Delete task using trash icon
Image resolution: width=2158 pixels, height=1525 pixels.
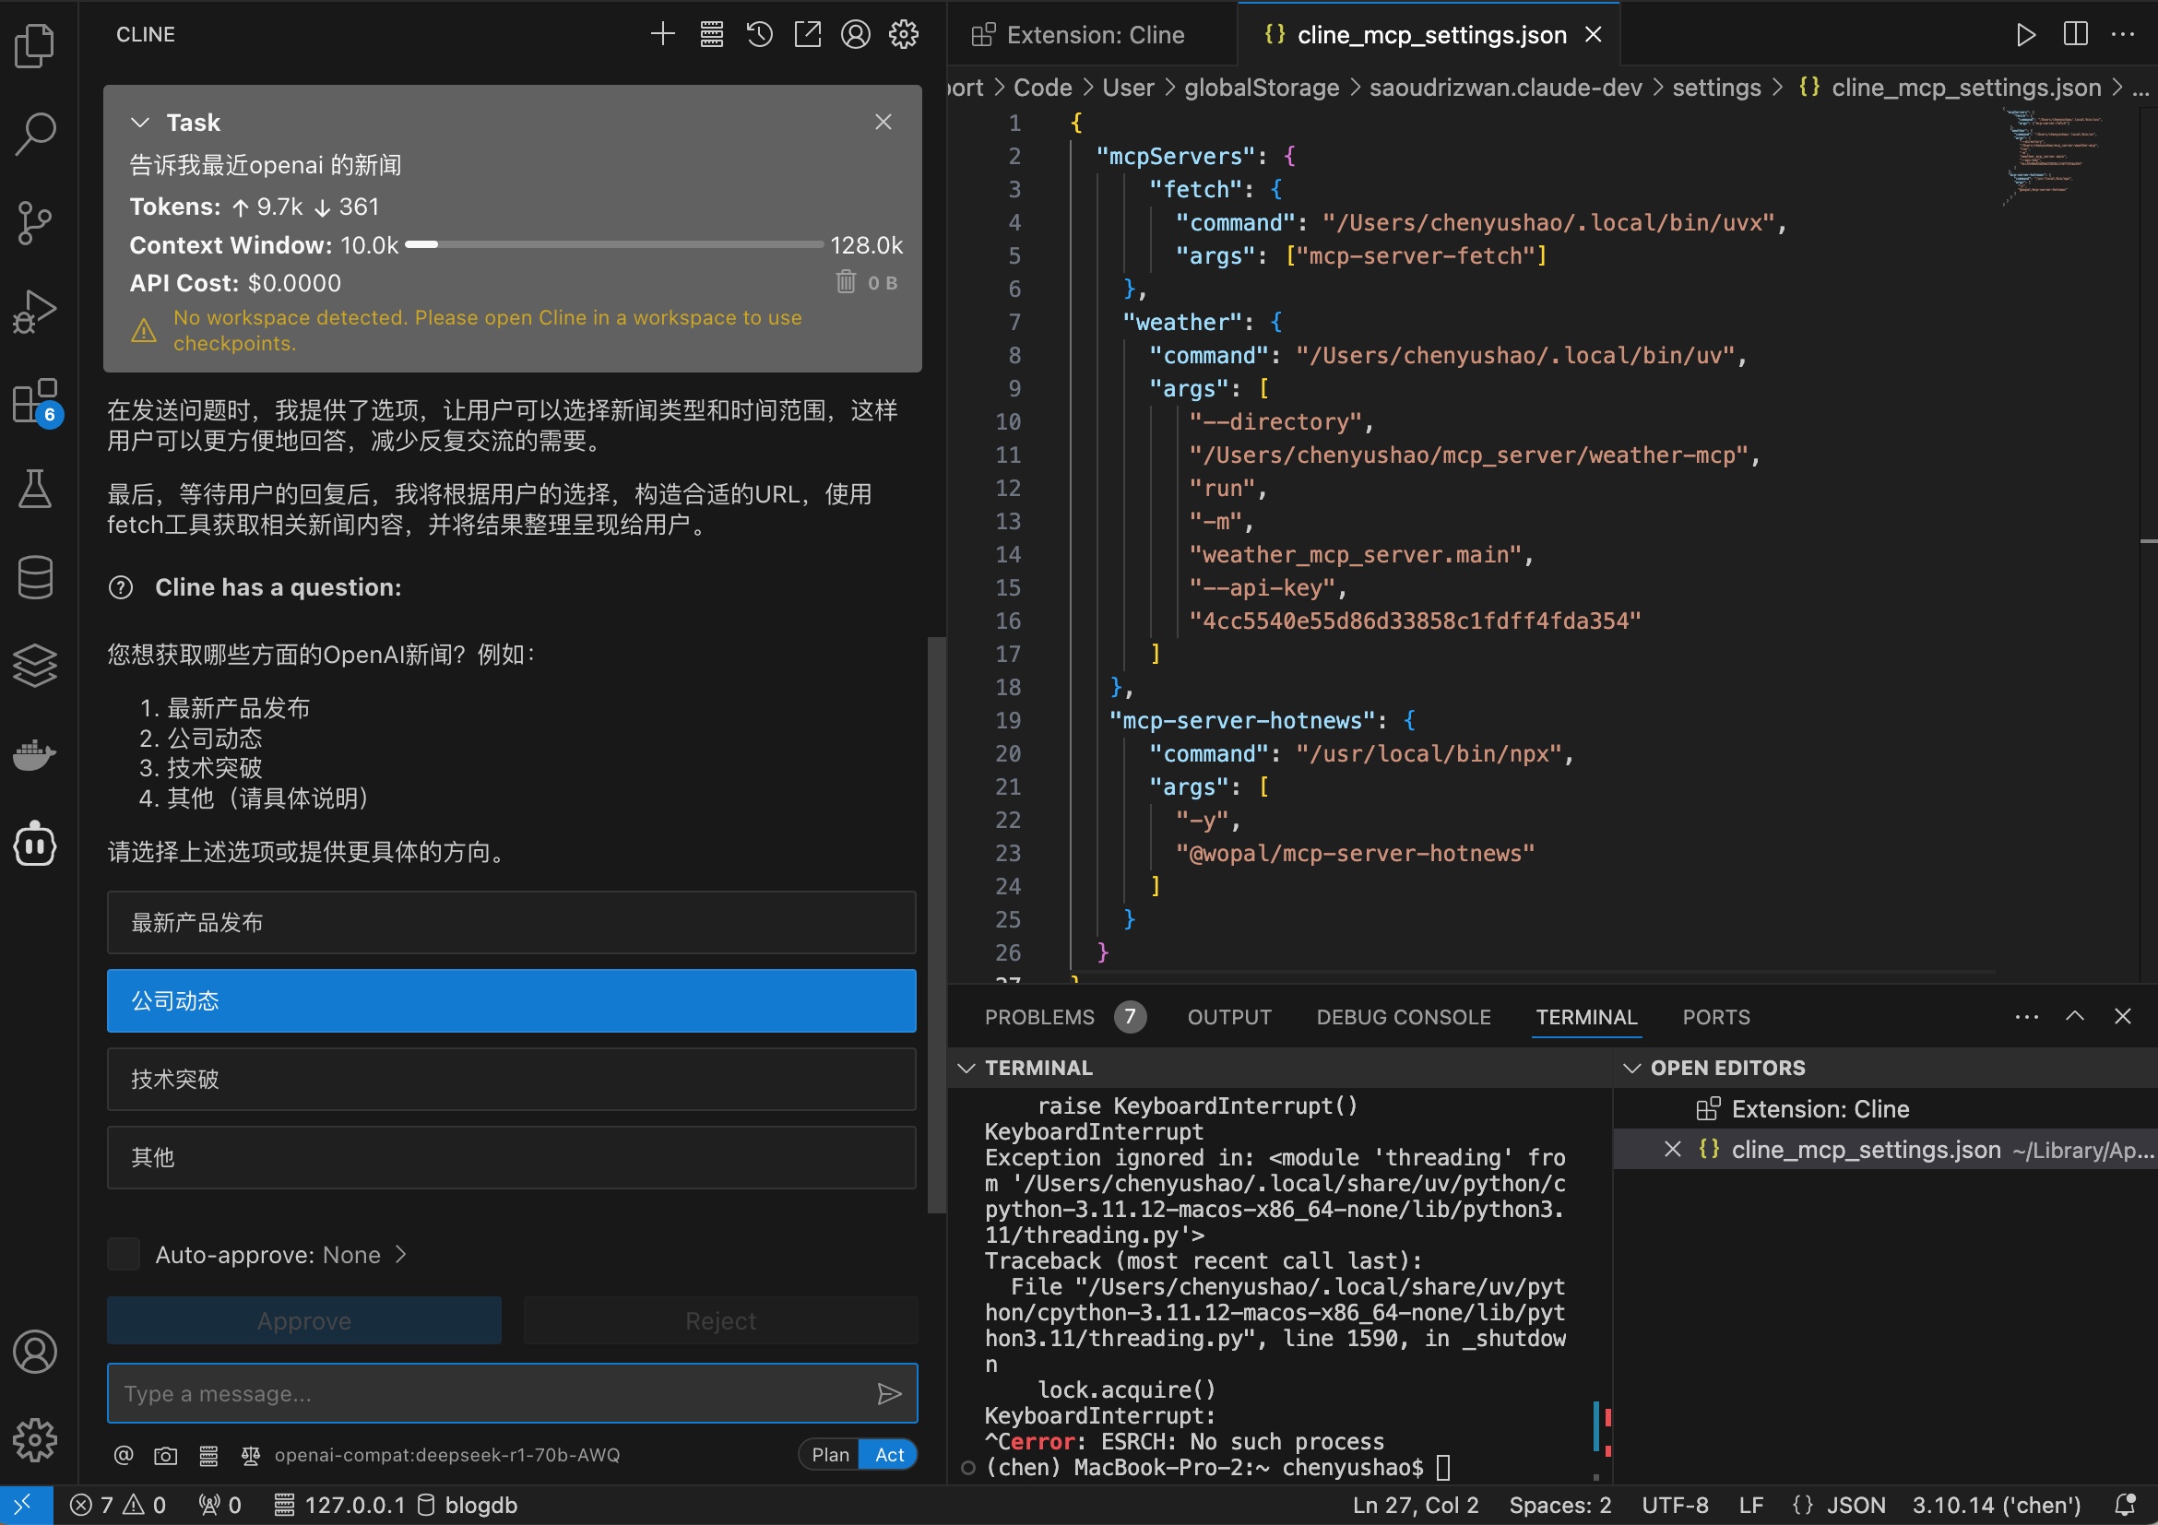(x=846, y=282)
